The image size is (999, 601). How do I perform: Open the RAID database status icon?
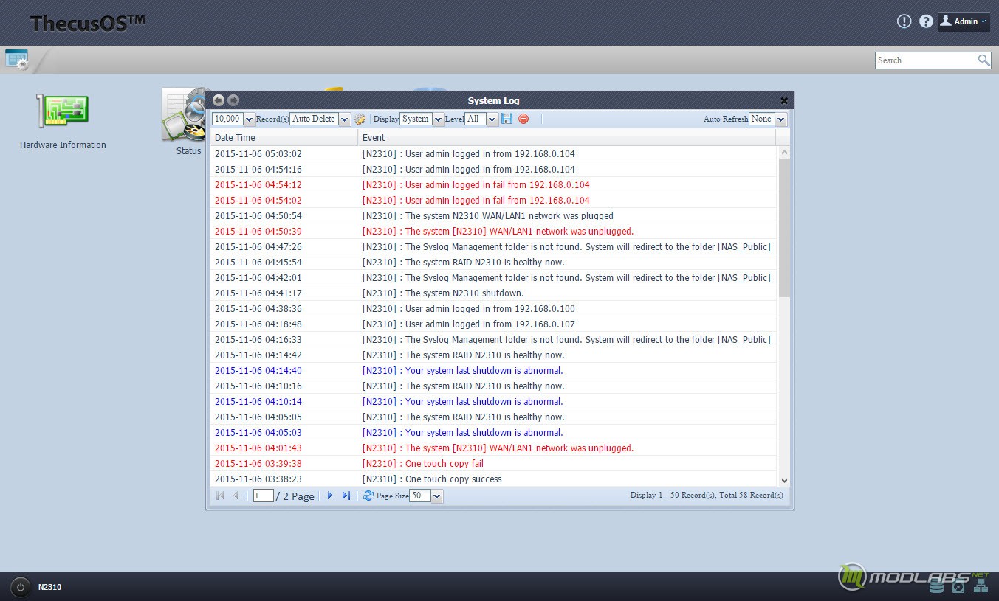tap(937, 586)
